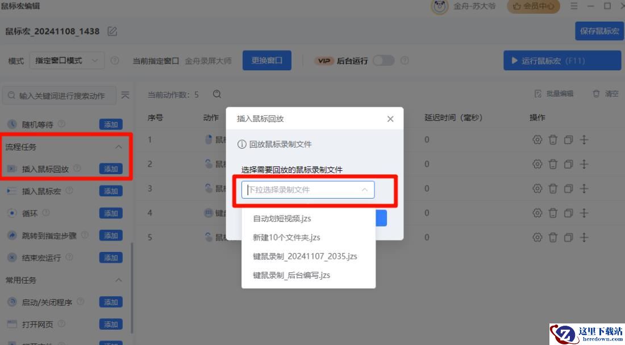
Task: Click the filter list icon beside search box
Action: pos(125,95)
